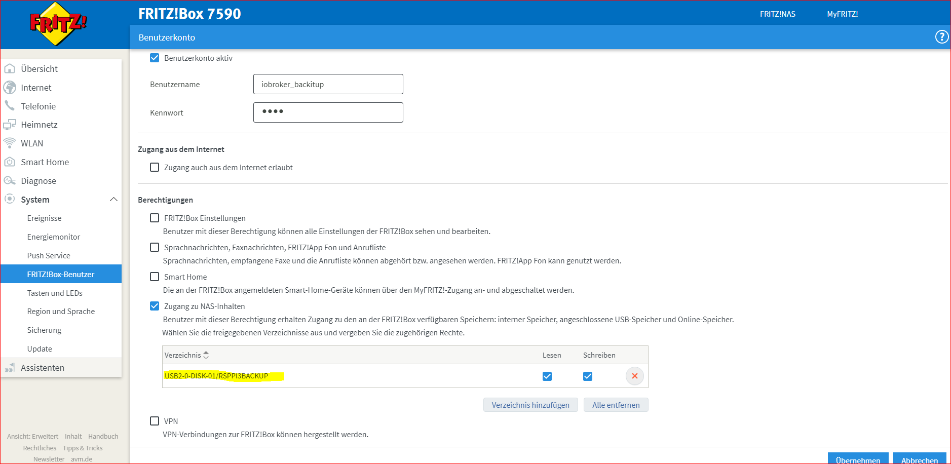Viewport: 951px width, 464px height.
Task: Click Übernehmen button
Action: click(x=858, y=459)
